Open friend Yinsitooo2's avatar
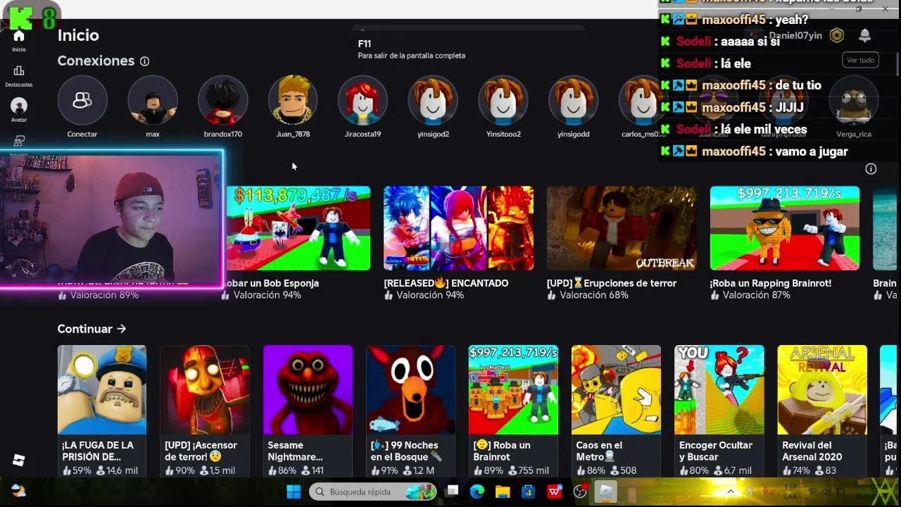Viewport: 901px width, 507px height. 503,101
